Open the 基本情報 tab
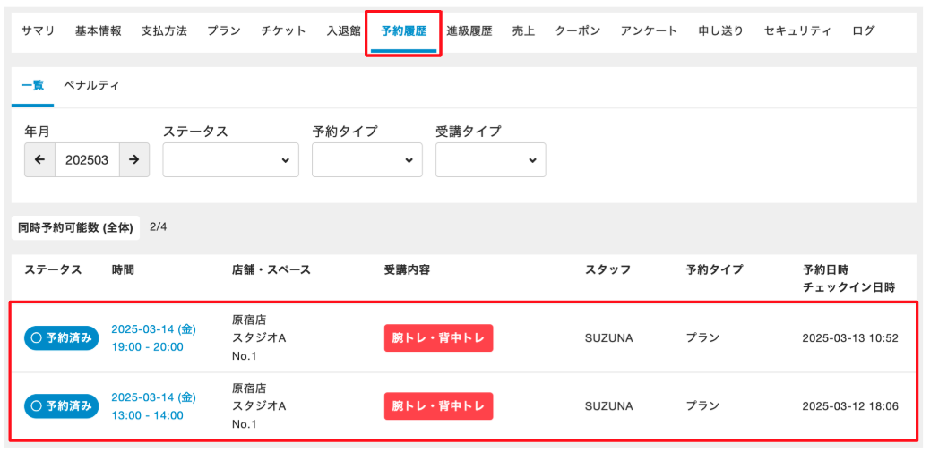The image size is (930, 452). click(x=98, y=30)
